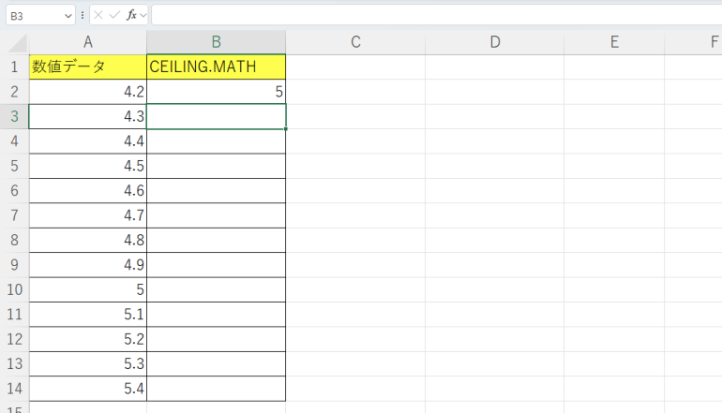Select column A header
Screen dimensions: 722x413
click(x=88, y=42)
